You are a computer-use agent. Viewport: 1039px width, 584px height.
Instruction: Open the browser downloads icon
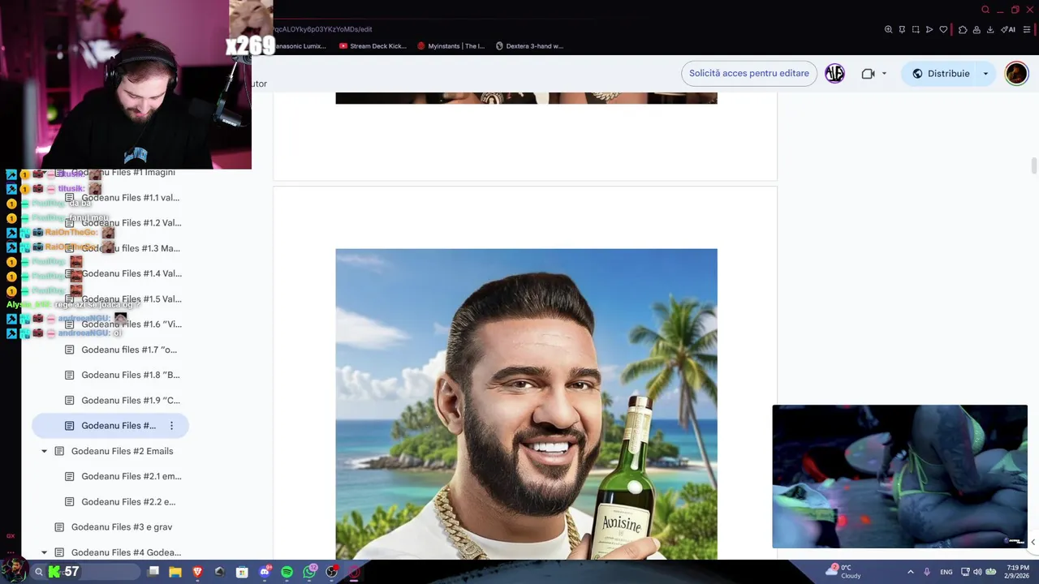point(990,29)
